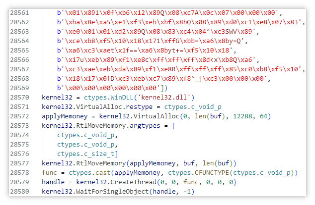Click ctypes.cast call
Viewport: 315px width, 205px height.
(x=183, y=173)
